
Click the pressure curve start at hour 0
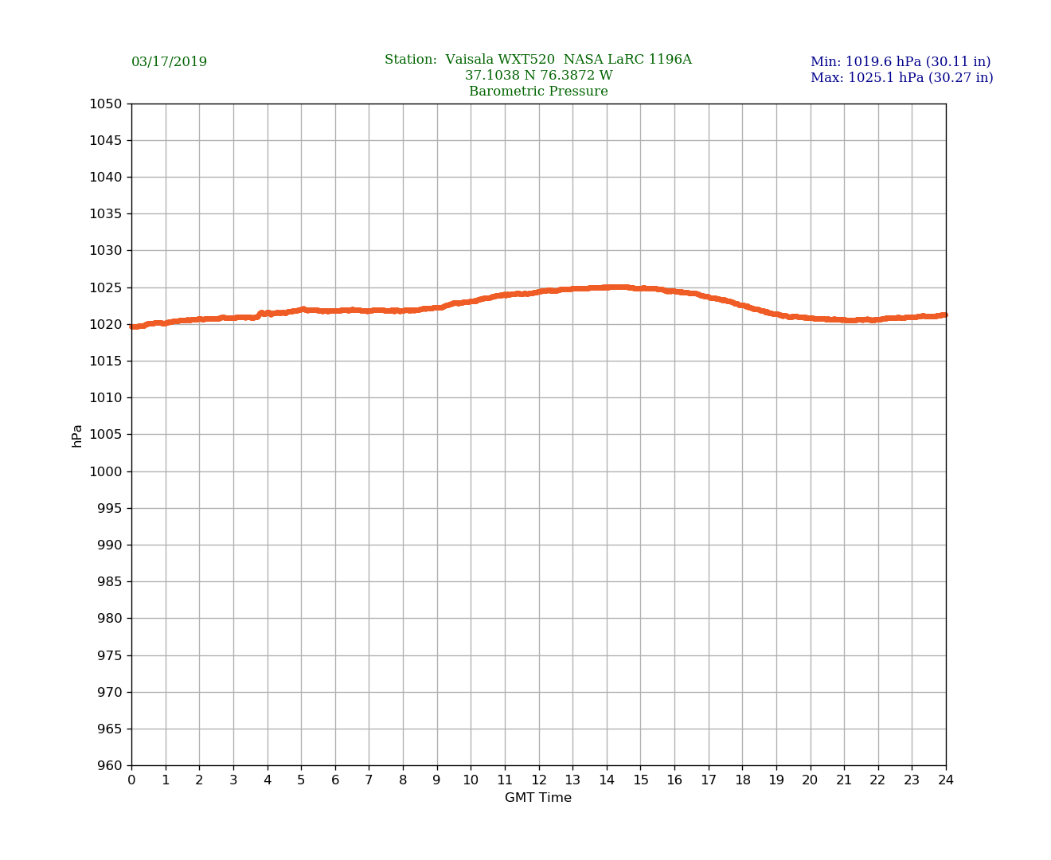(x=133, y=326)
